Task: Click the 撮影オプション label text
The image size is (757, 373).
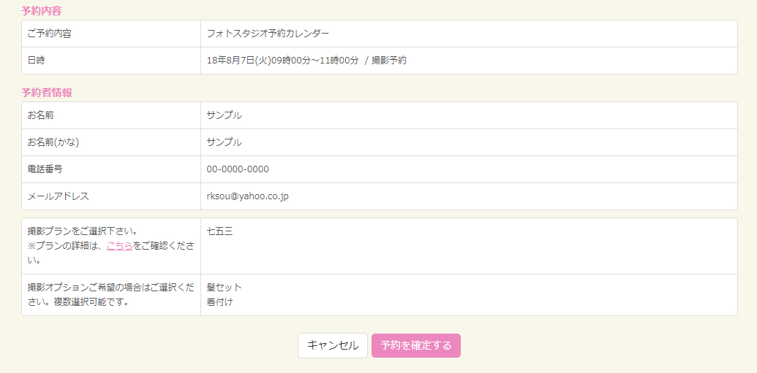Action: [x=110, y=288]
